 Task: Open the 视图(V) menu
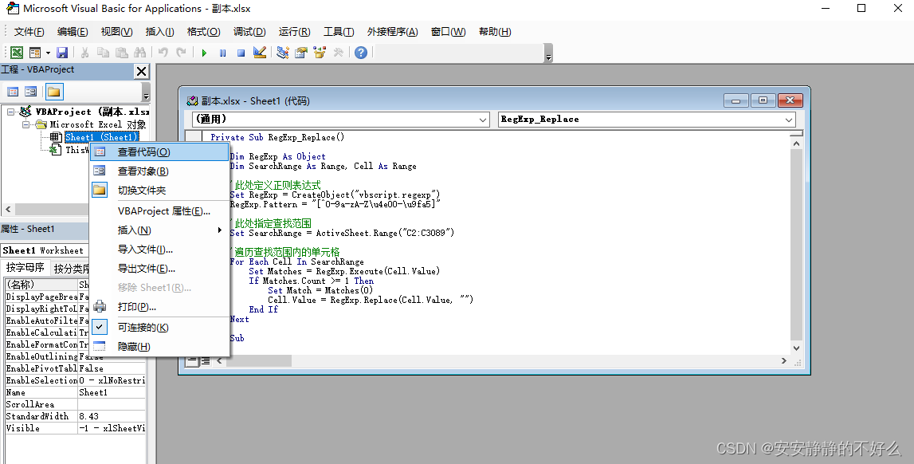116,31
